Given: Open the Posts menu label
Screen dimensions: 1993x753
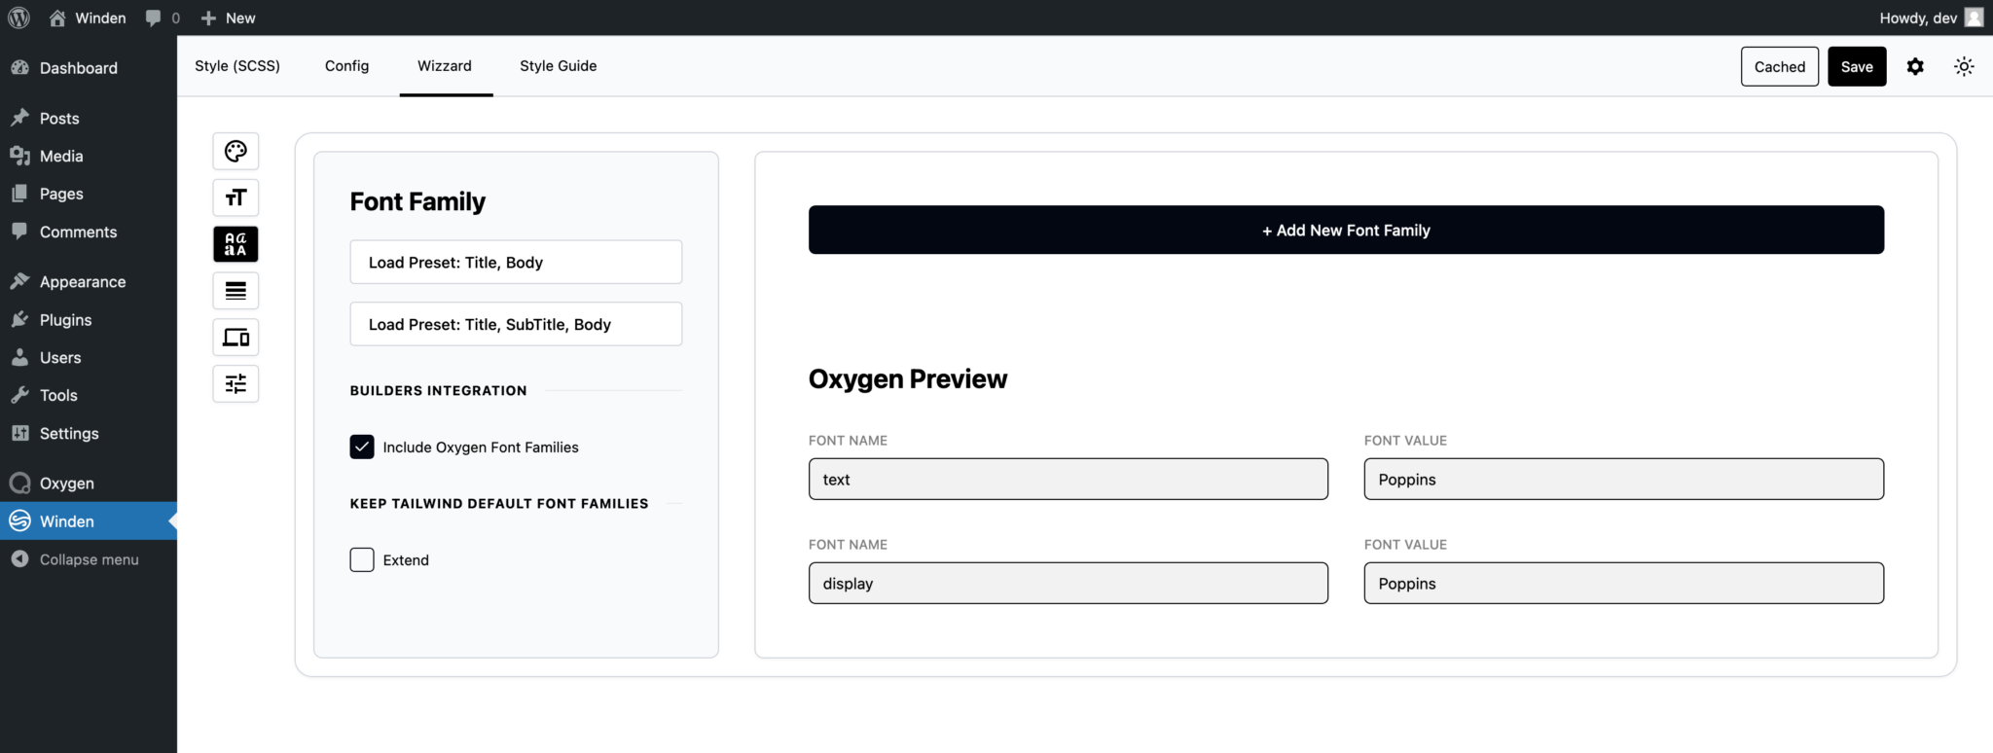Looking at the screenshot, I should [59, 118].
